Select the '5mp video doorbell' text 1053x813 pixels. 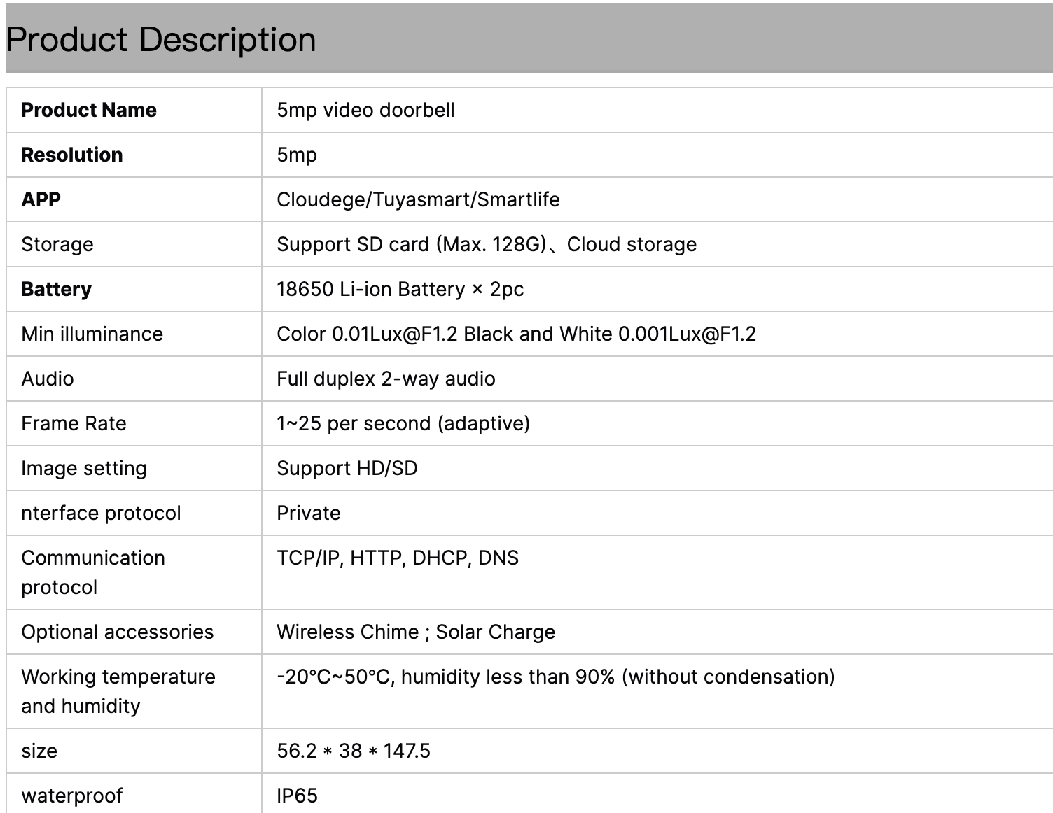(365, 110)
